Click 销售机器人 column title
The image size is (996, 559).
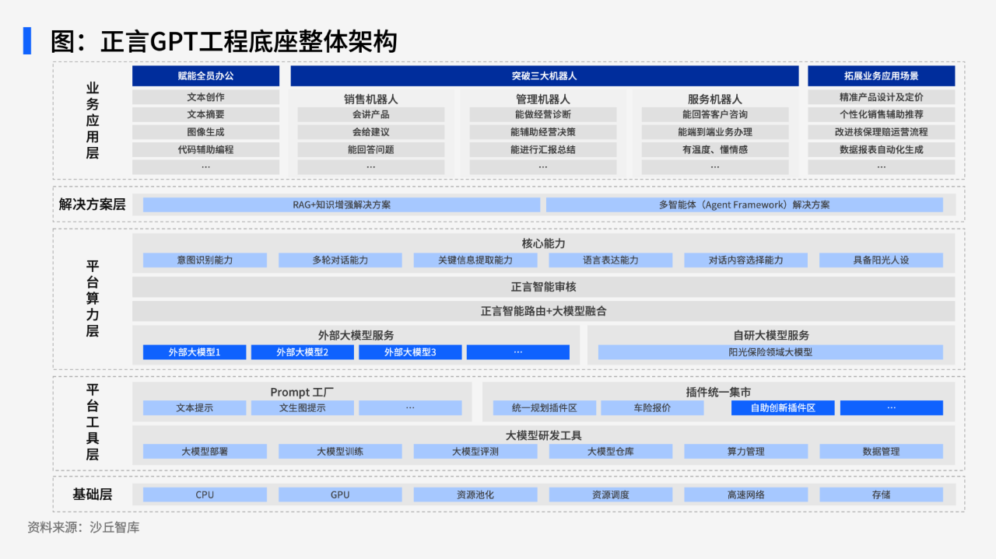pyautogui.click(x=371, y=100)
